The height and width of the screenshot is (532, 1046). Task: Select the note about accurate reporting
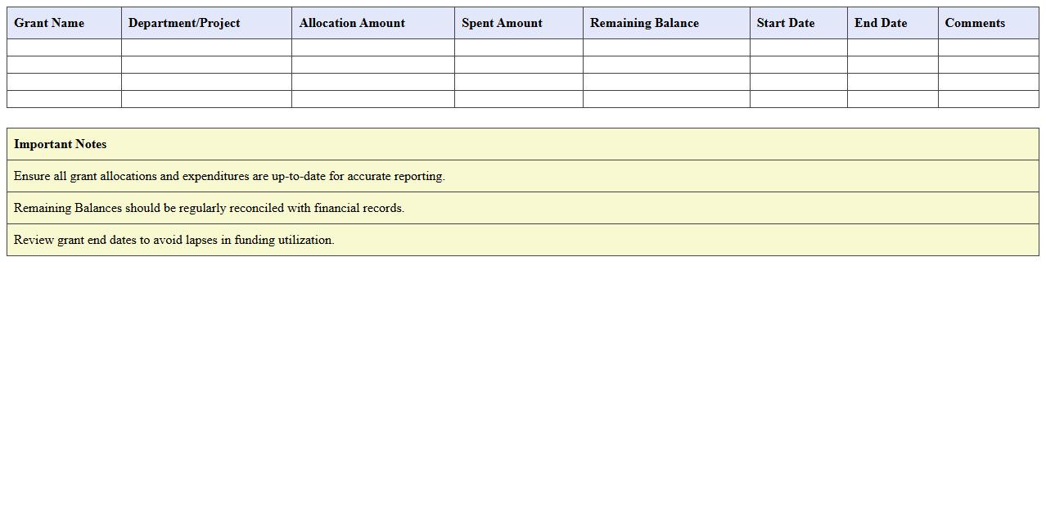(x=229, y=176)
